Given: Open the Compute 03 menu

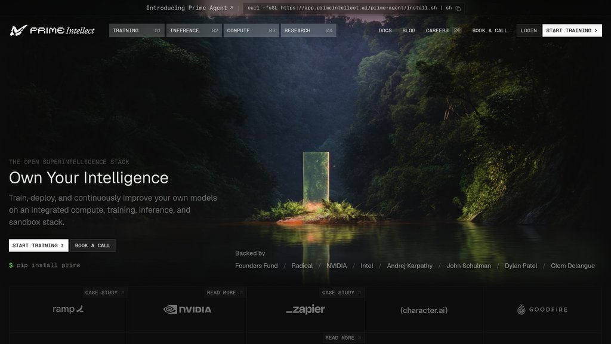Looking at the screenshot, I should [251, 30].
